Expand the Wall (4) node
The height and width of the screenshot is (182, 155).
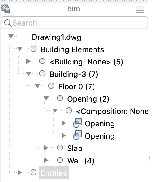pyautogui.click(x=46, y=160)
